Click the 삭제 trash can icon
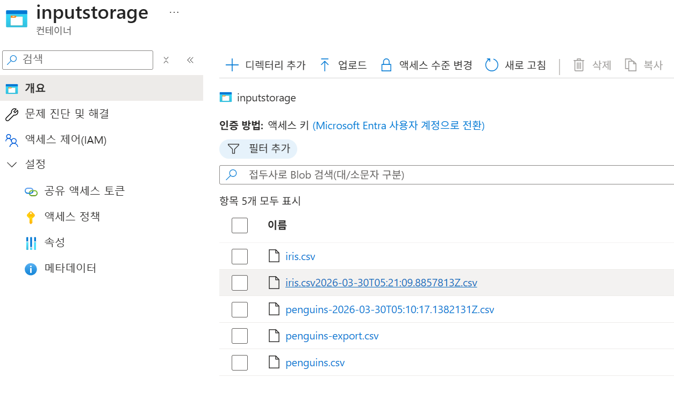Screen dimensions: 674x407 579,65
